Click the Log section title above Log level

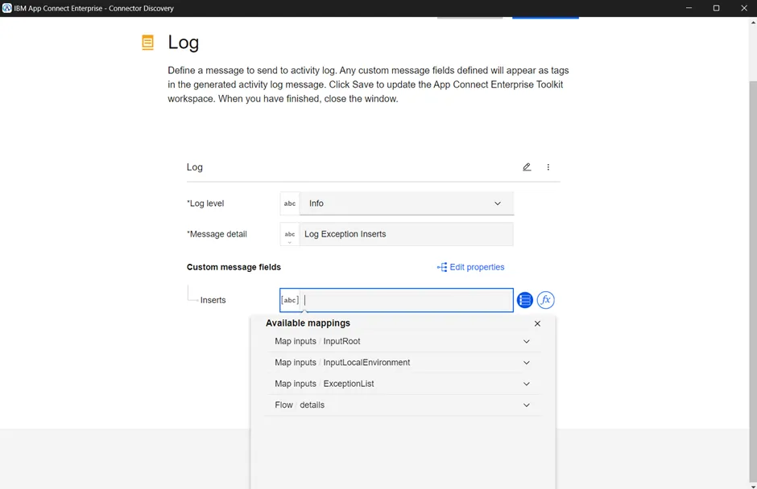pos(195,166)
